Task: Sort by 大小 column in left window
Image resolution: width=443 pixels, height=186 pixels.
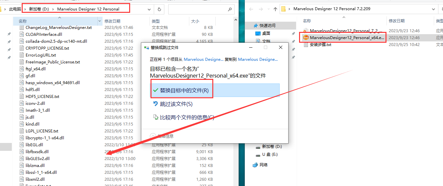Action: click(195, 21)
